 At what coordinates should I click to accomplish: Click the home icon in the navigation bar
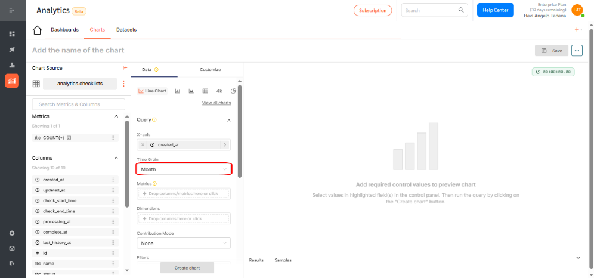click(x=38, y=30)
